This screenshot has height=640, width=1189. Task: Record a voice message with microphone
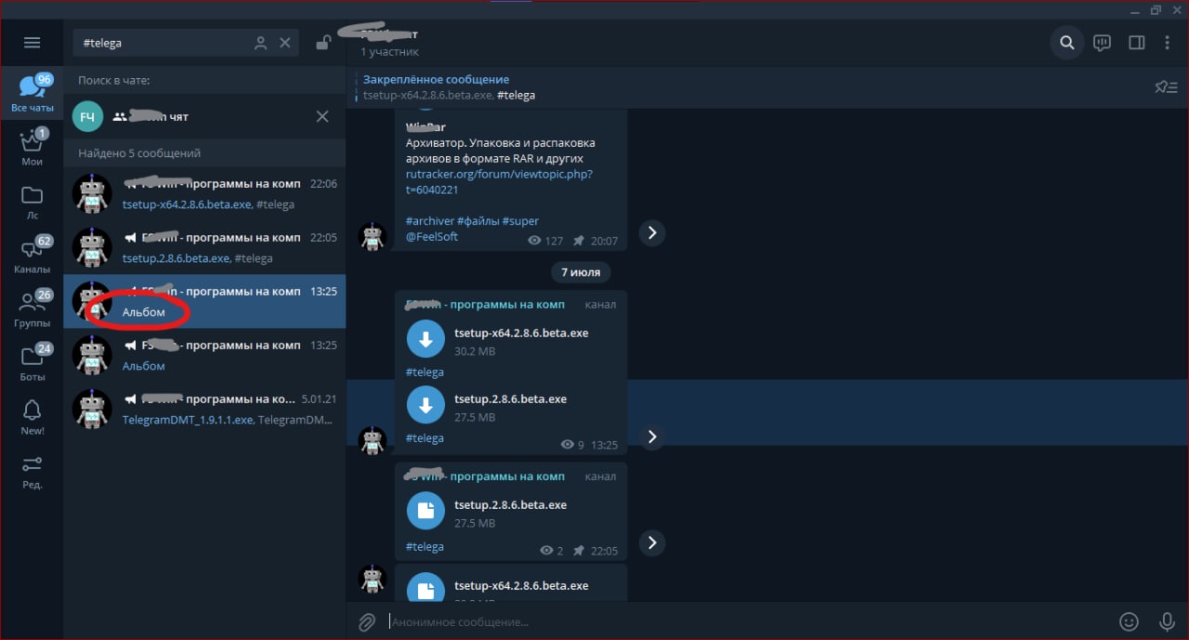tap(1167, 621)
